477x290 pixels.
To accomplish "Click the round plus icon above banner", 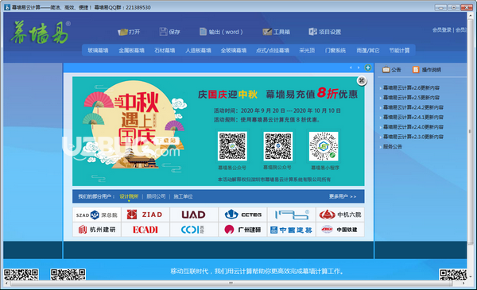I will click(368, 68).
